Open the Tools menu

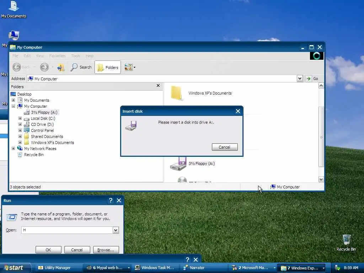point(75,56)
